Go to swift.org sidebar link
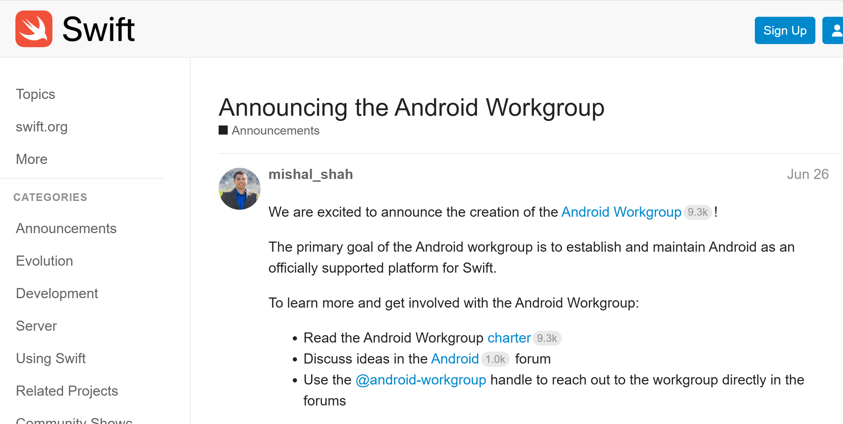This screenshot has width=843, height=424. 42,127
